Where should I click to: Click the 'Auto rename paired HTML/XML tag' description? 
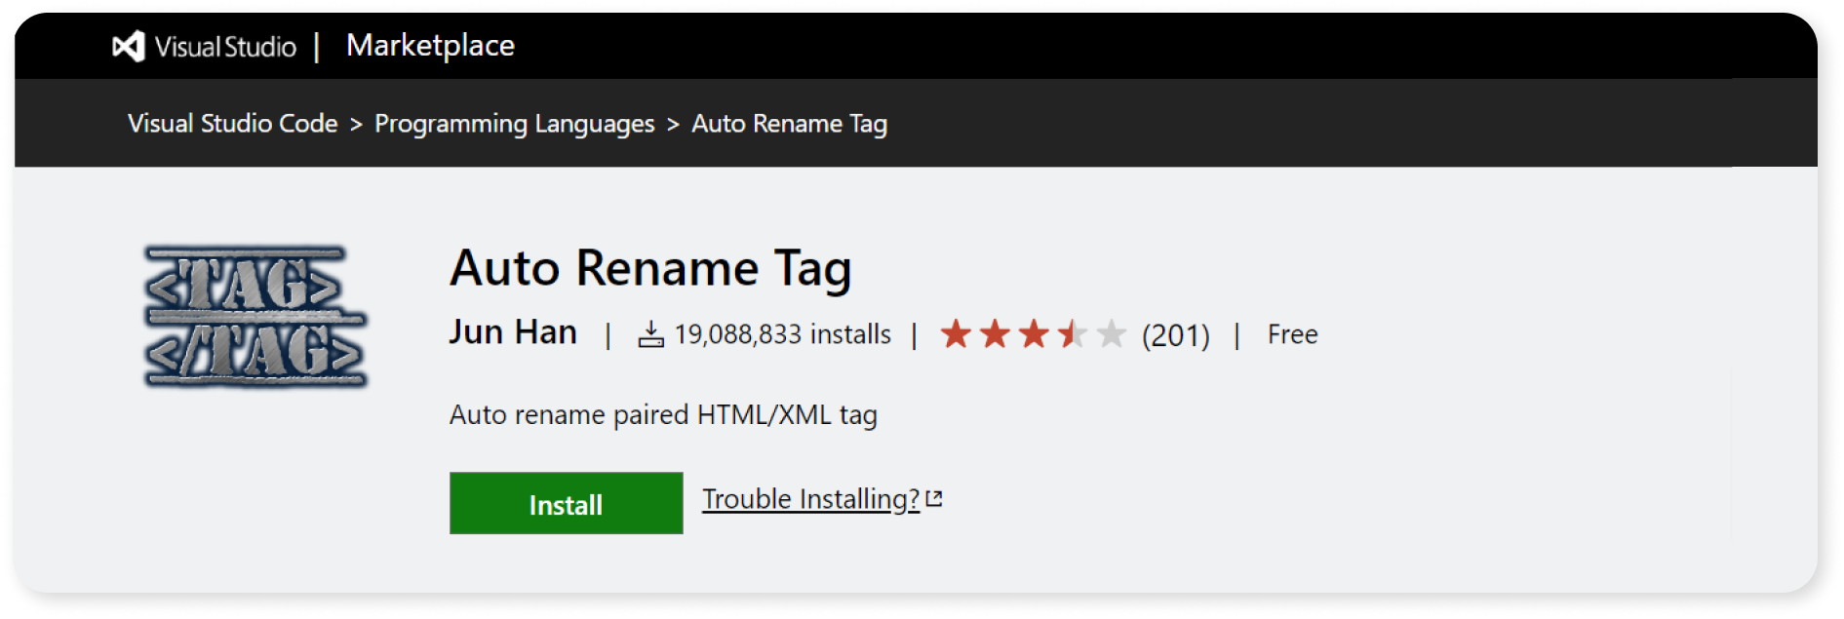coord(663,415)
